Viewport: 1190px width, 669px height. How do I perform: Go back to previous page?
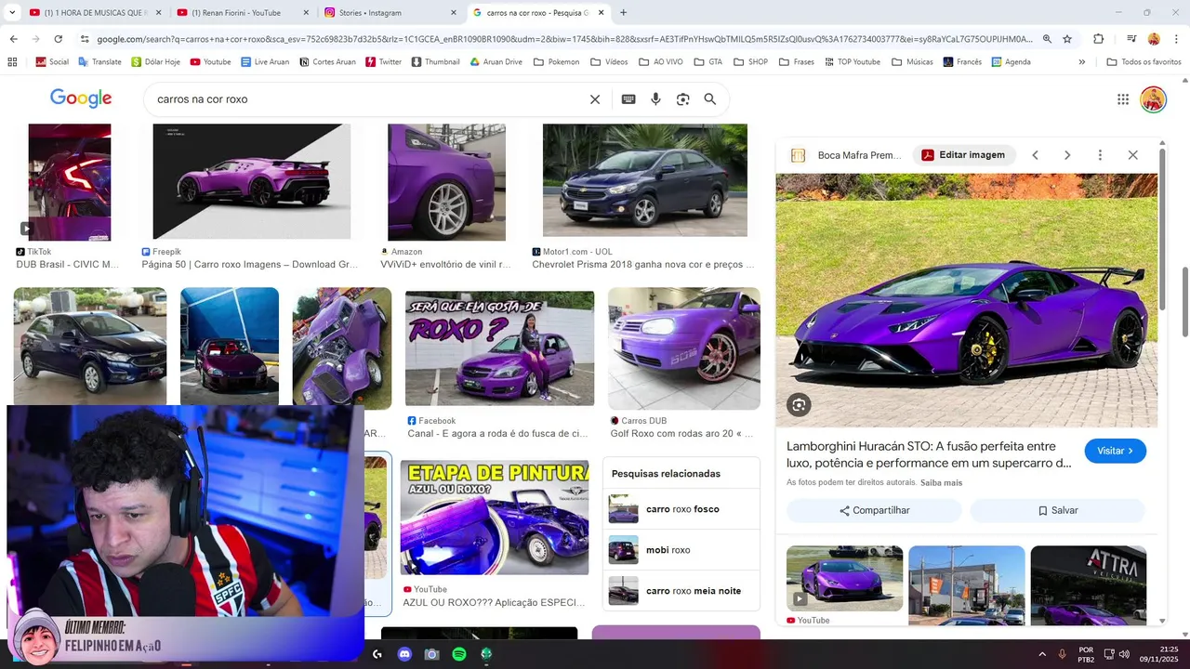point(13,39)
